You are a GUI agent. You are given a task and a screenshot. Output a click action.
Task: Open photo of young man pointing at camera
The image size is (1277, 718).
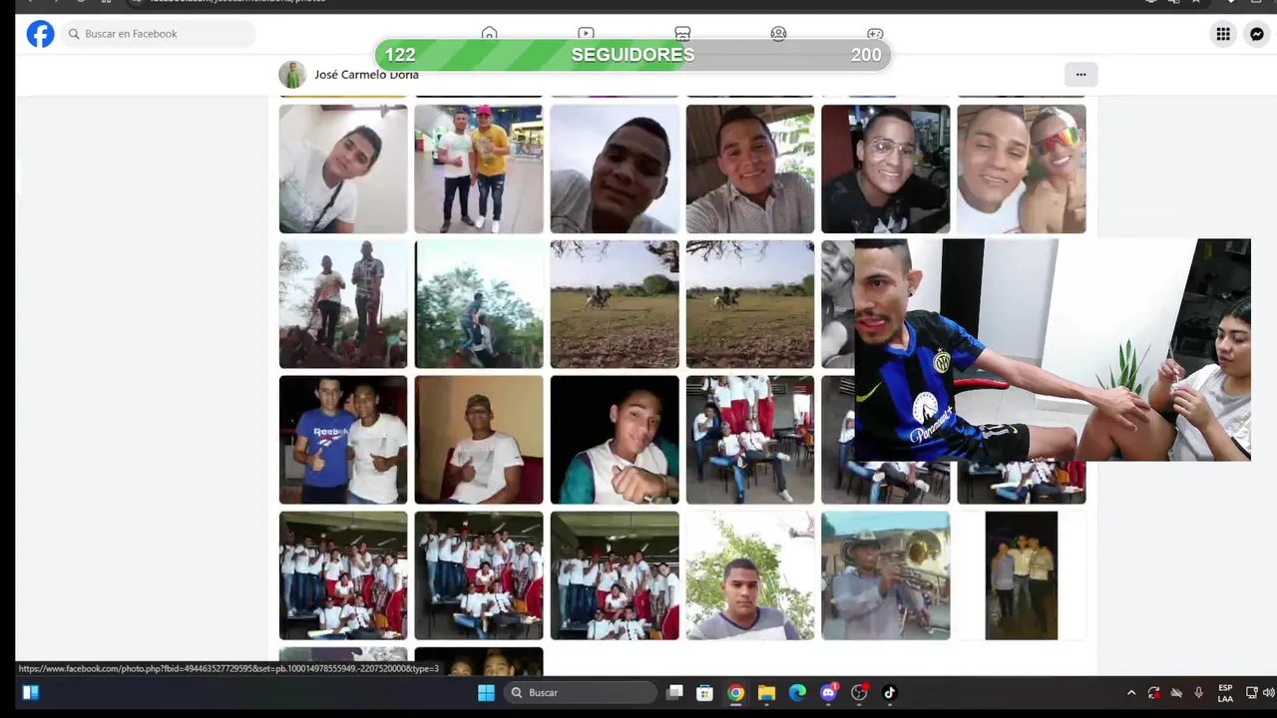click(615, 440)
